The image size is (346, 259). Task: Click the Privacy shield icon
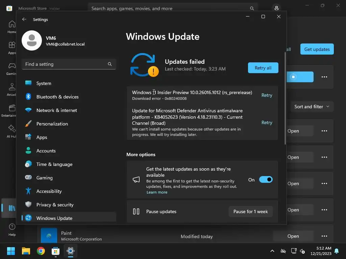point(28,204)
